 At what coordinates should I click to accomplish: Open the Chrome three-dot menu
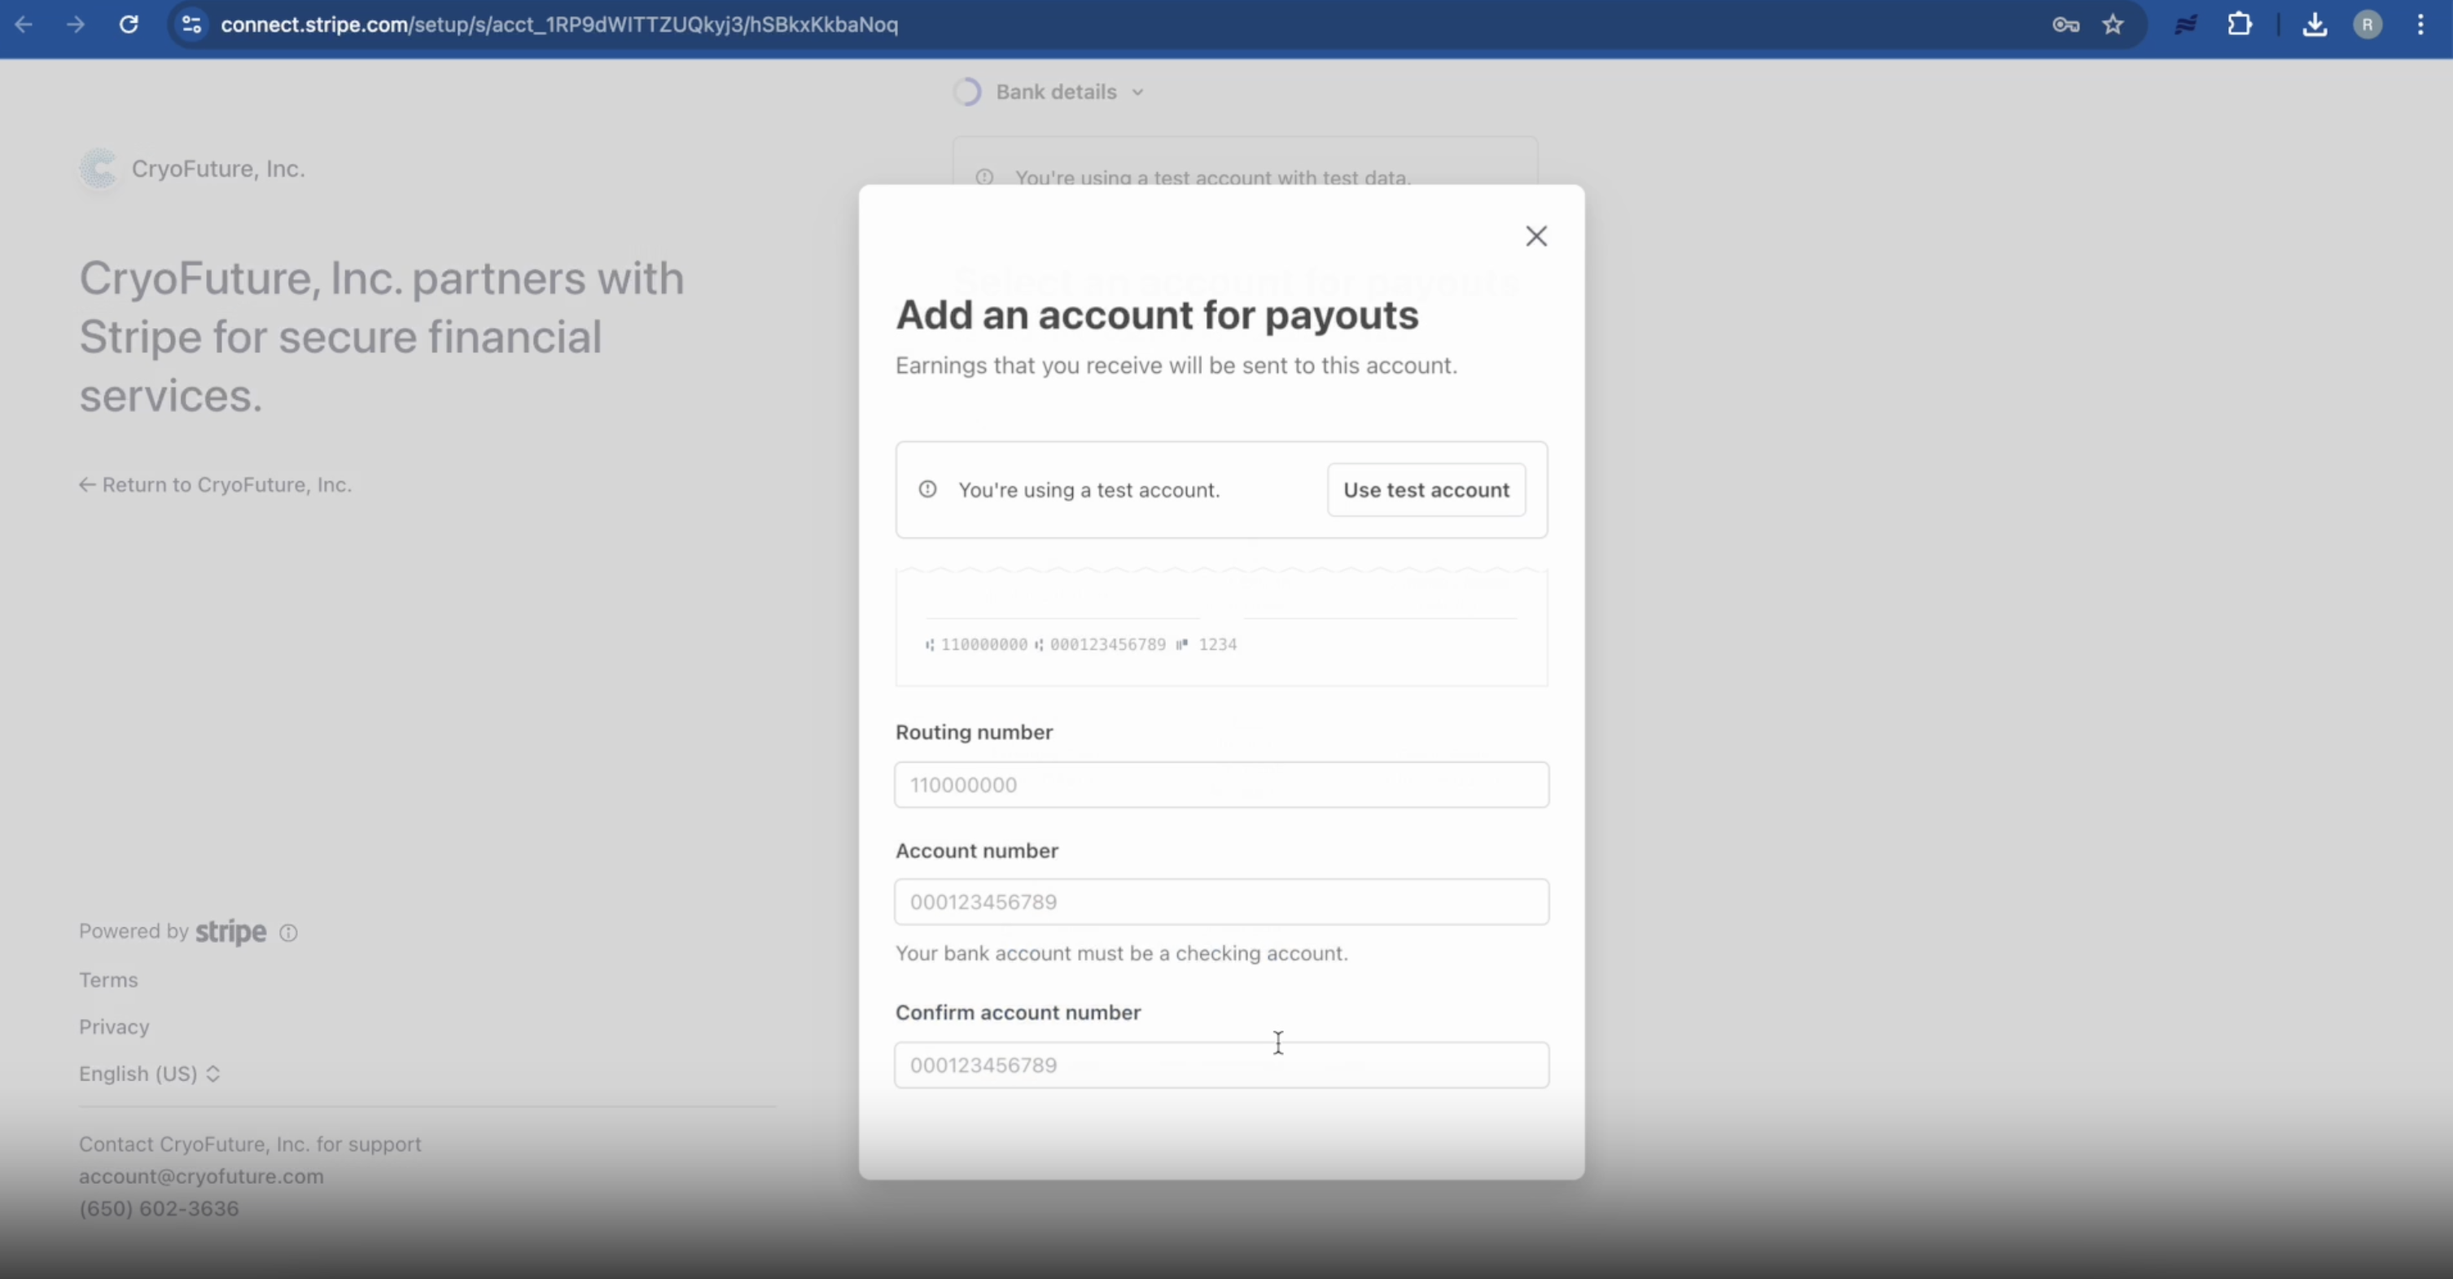(x=2420, y=24)
